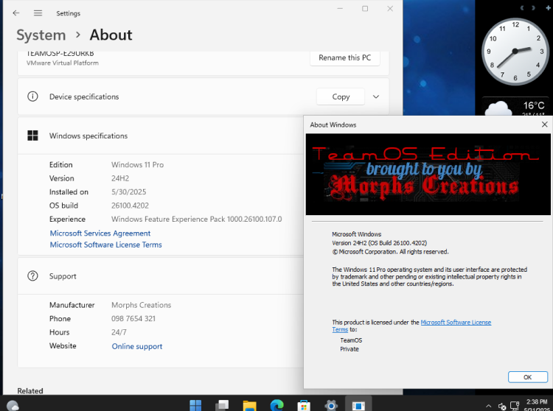The height and width of the screenshot is (411, 553).
Task: Click the Support question mark icon
Action: pos(32,275)
